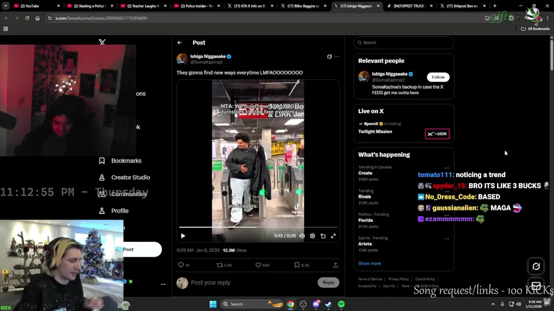Like the post with 62K likes
Image resolution: width=554 pixels, height=311 pixels.
[262, 265]
